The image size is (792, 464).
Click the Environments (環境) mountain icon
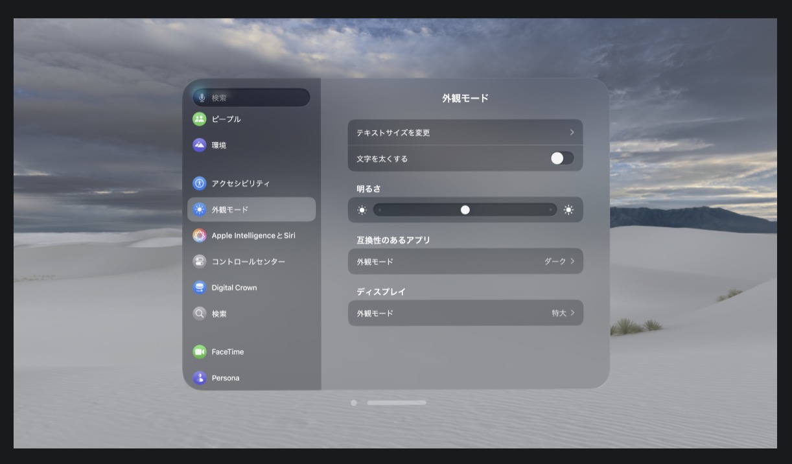click(200, 145)
